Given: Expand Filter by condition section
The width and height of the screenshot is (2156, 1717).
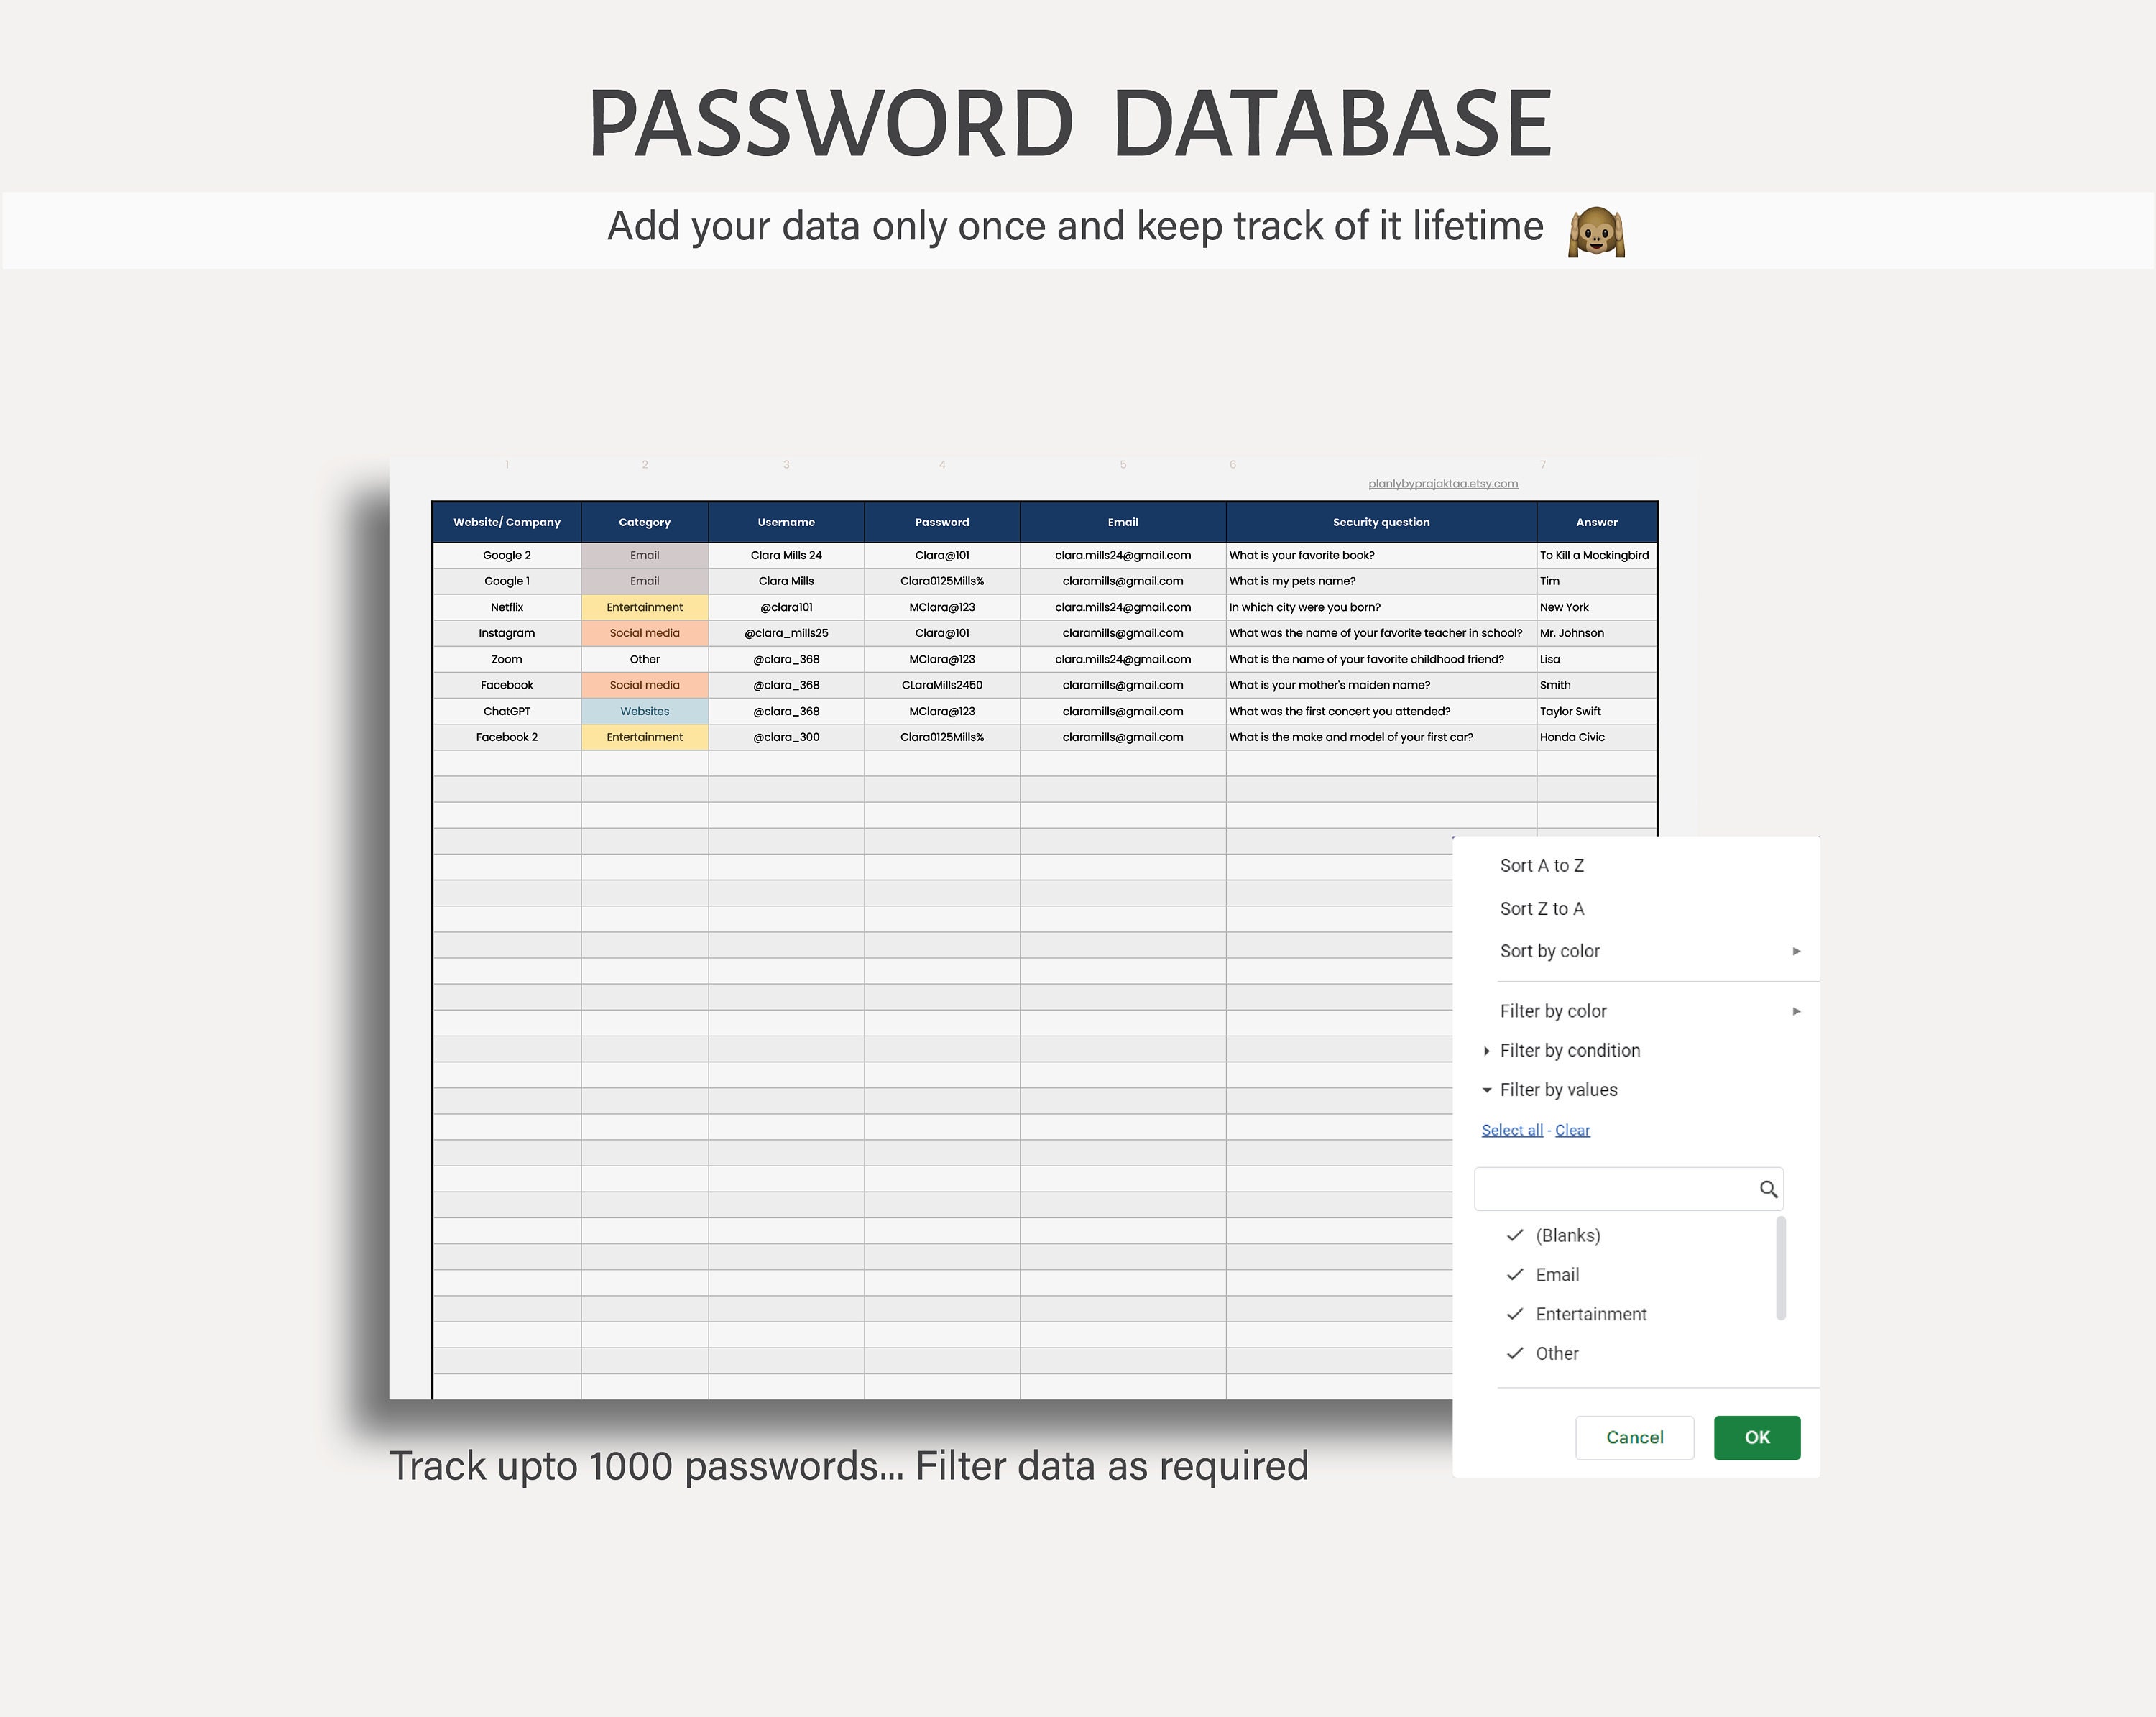Looking at the screenshot, I should pos(1570,1050).
